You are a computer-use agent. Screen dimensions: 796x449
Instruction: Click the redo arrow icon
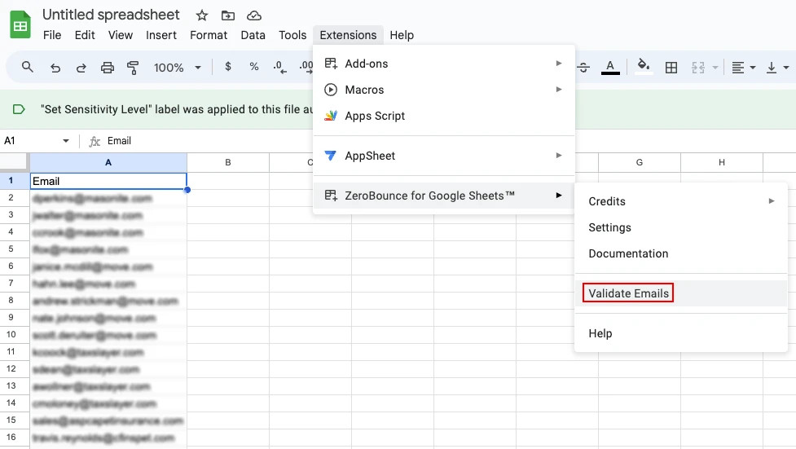coord(81,68)
